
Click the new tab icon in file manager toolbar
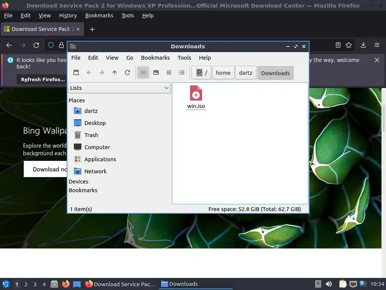pos(76,72)
